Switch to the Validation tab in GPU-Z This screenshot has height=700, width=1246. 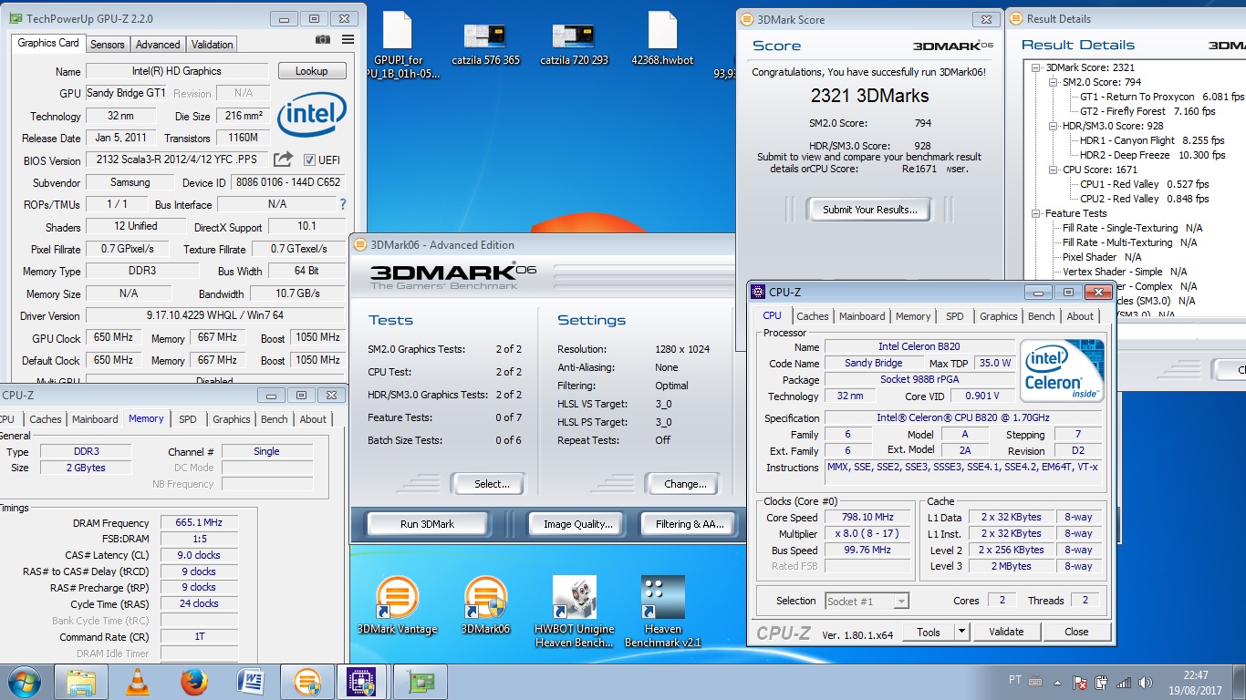[213, 44]
